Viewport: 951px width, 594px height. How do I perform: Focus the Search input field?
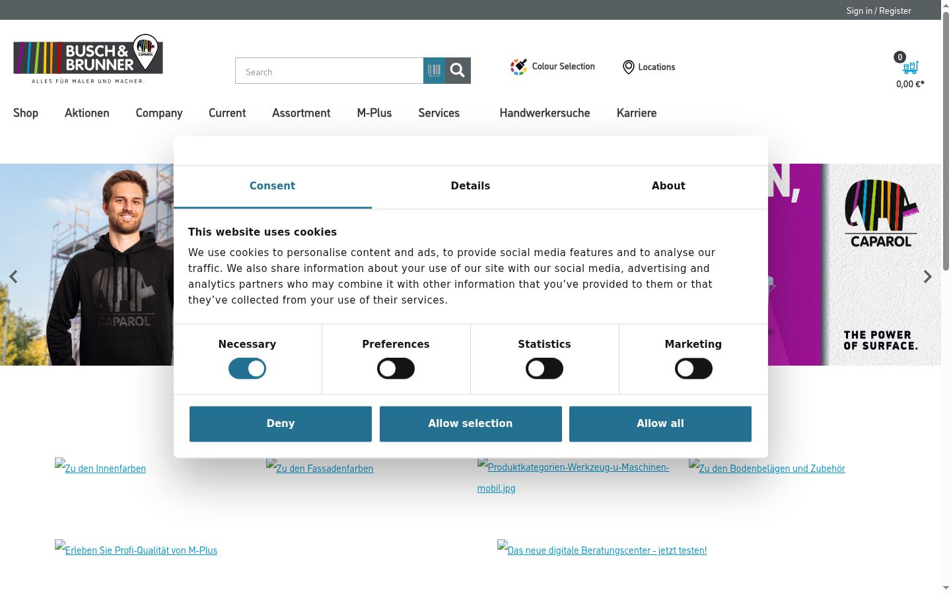tap(329, 71)
